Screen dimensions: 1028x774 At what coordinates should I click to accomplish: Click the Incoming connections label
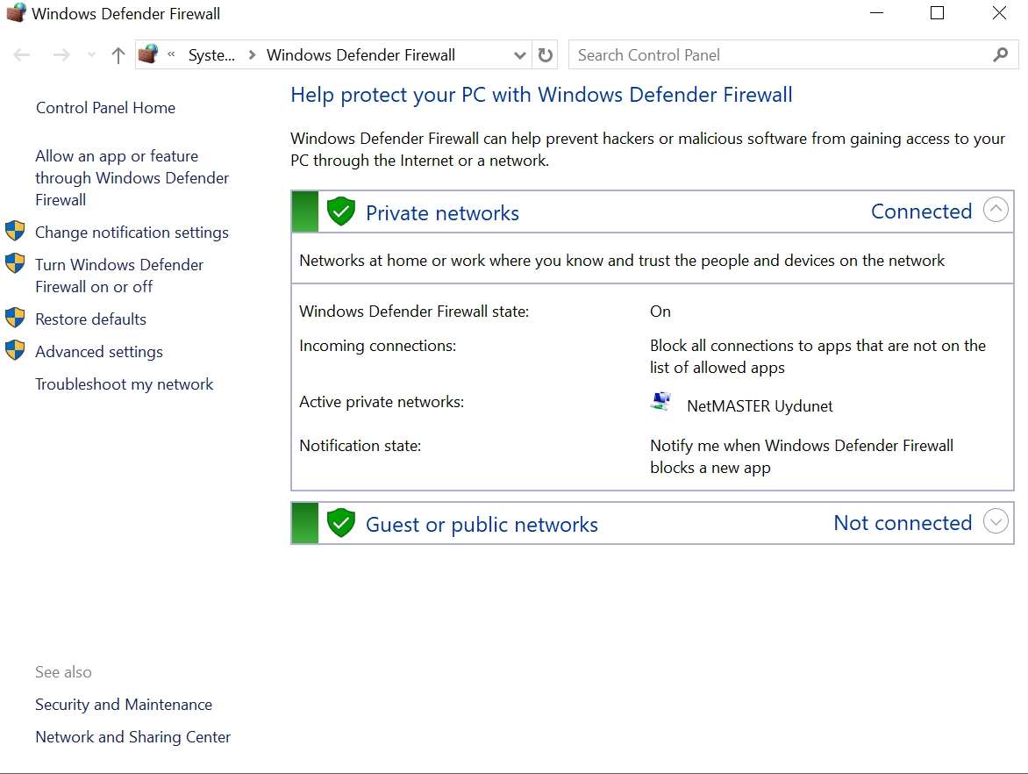(x=378, y=346)
